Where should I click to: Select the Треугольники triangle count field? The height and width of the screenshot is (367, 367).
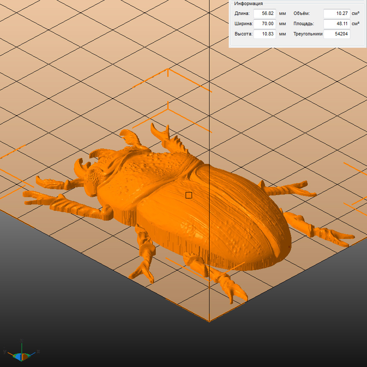point(337,34)
